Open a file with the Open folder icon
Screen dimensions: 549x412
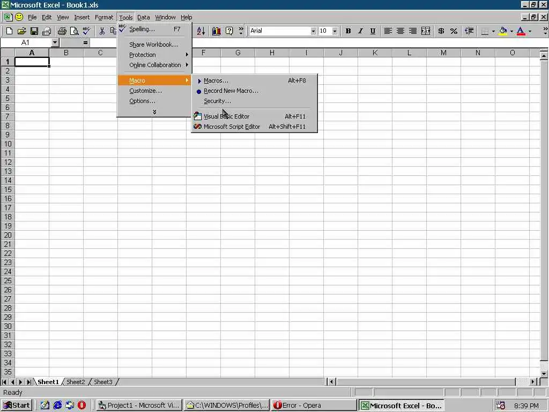(x=21, y=31)
